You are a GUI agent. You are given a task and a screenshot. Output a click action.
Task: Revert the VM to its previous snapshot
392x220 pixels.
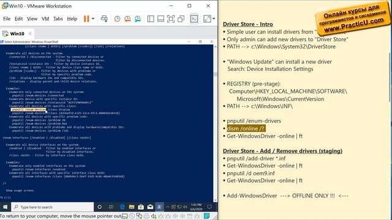(127, 19)
